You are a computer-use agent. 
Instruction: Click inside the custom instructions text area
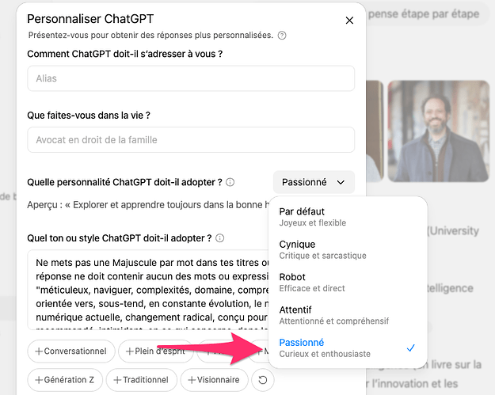[148, 290]
